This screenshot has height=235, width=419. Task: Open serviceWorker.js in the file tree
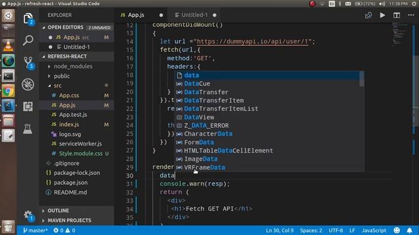tap(77, 144)
